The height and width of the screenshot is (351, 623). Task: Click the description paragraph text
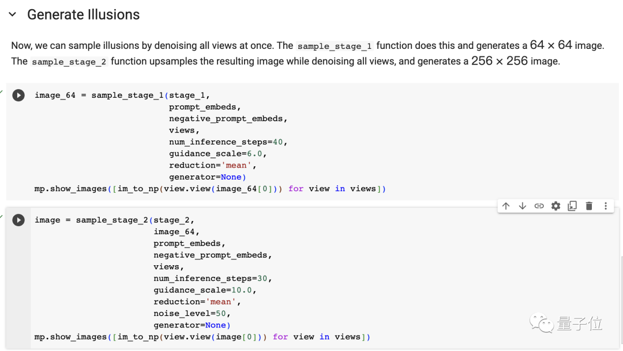288,53
